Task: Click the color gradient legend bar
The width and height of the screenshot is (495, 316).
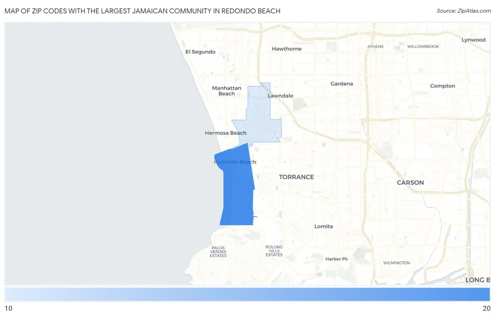Action: tap(247, 294)
